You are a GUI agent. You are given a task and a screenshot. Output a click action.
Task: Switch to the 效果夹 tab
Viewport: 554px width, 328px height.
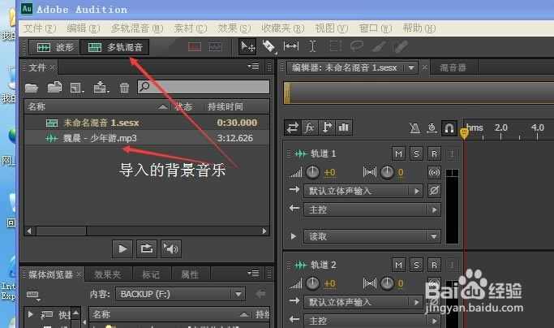point(107,274)
